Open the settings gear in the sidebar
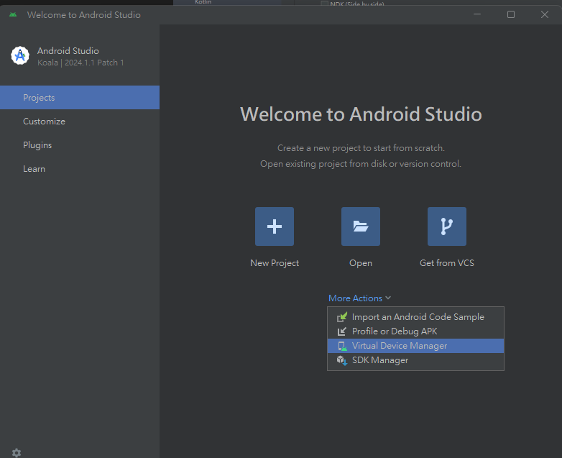Image resolution: width=562 pixels, height=458 pixels. pos(17,453)
